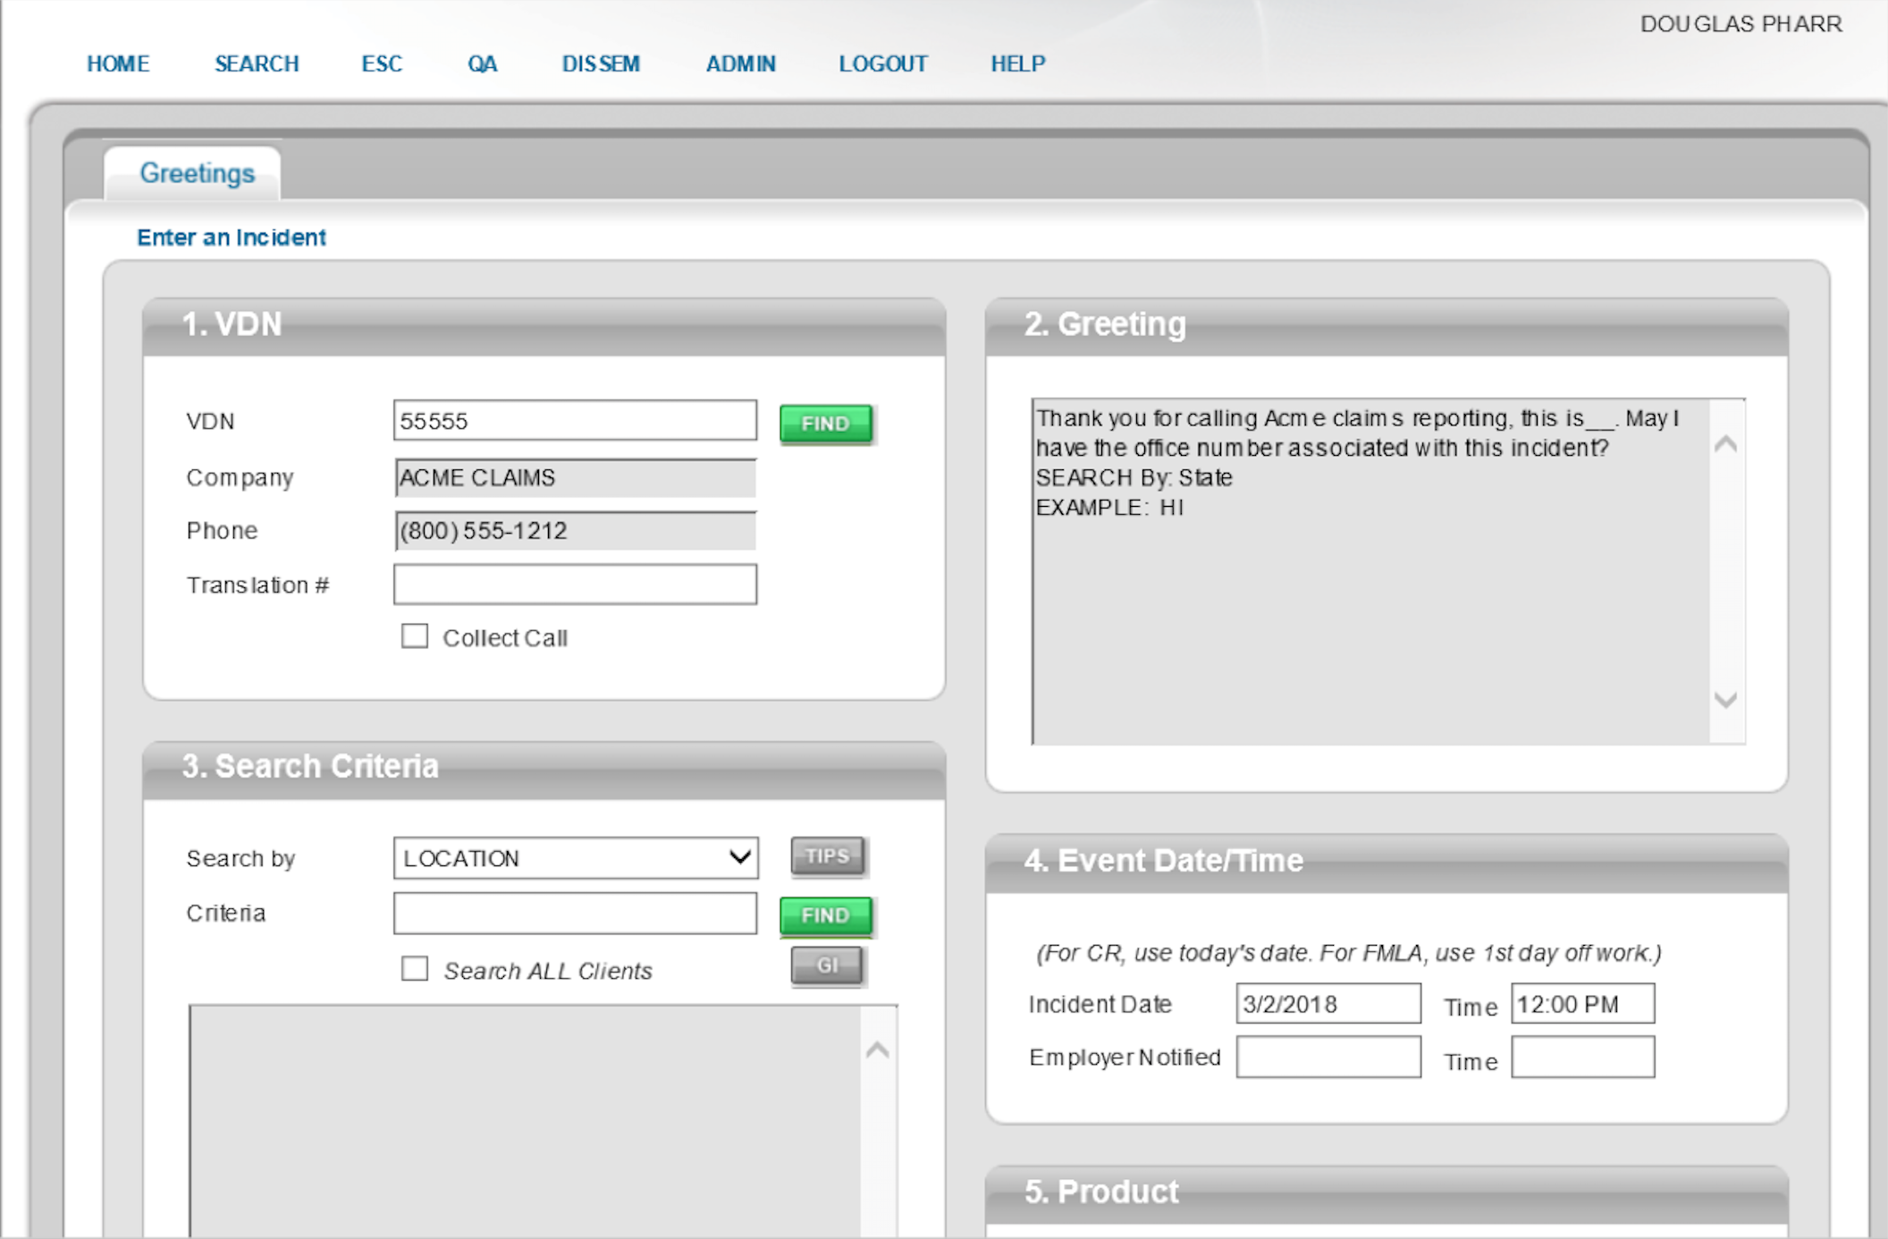Click the Employer Notified date field
The image size is (1888, 1239).
point(1327,1058)
